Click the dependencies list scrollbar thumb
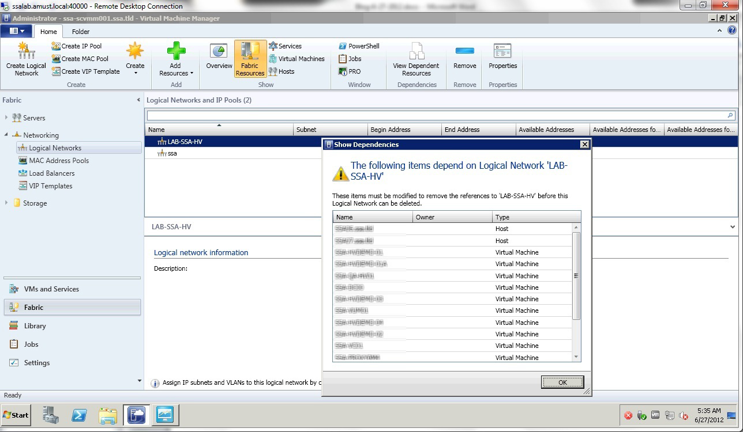743x432 pixels. point(576,276)
